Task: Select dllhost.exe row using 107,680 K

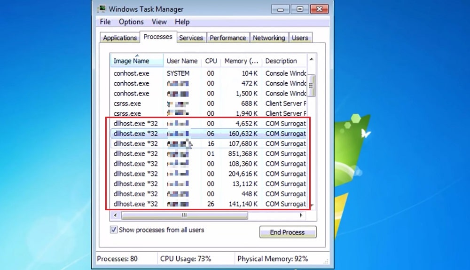Action: [209, 143]
